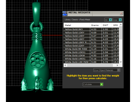Close the Metal Weights dialog
Image resolution: width=136 pixels, height=102 pixels.
(x=121, y=13)
